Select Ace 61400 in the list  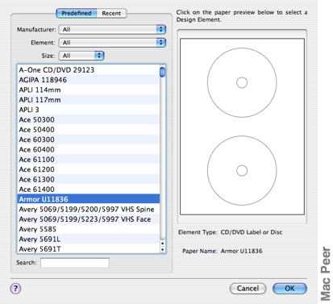click(89, 189)
